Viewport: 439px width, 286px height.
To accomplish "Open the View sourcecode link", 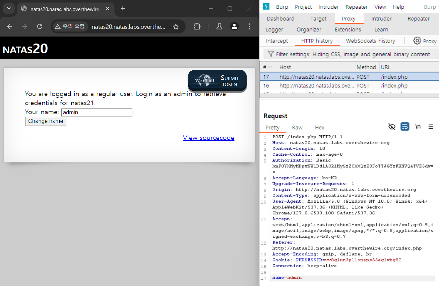I will click(208, 138).
